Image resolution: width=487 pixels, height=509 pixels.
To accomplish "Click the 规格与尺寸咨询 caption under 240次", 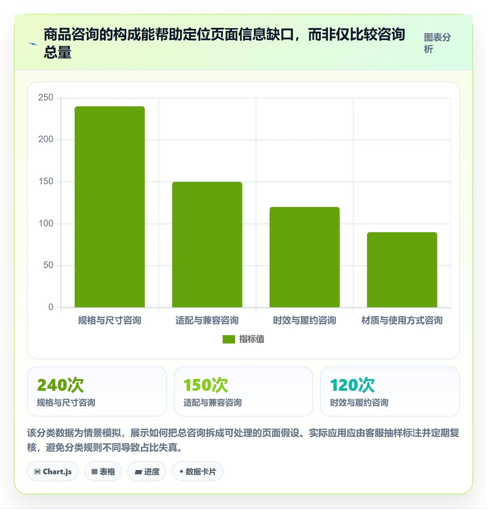I will [x=66, y=403].
